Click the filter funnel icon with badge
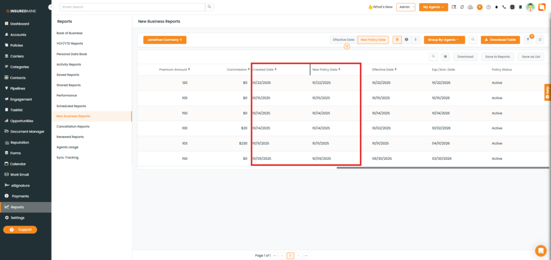This screenshot has width=551, height=260. 527,40
